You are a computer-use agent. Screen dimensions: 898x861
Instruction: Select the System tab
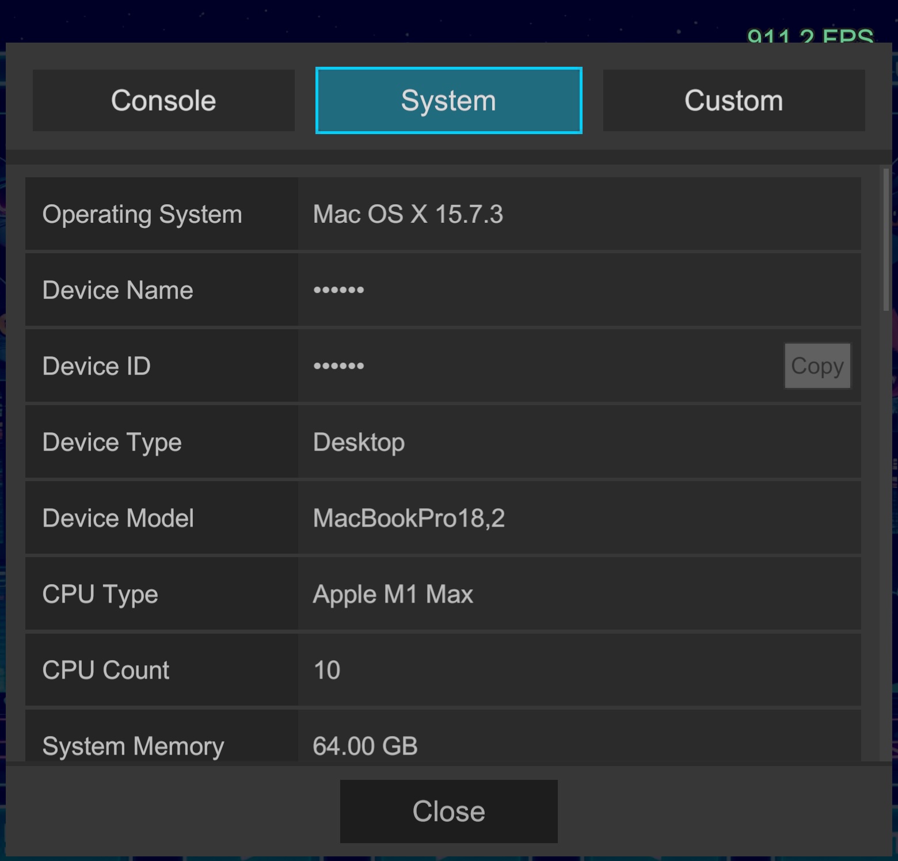pyautogui.click(x=448, y=101)
